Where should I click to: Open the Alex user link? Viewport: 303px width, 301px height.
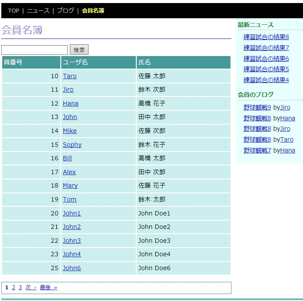click(69, 172)
